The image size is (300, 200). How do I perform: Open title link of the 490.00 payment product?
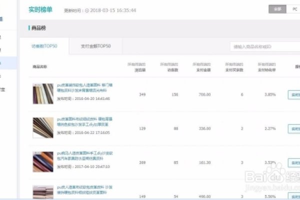pyautogui.click(x=85, y=189)
